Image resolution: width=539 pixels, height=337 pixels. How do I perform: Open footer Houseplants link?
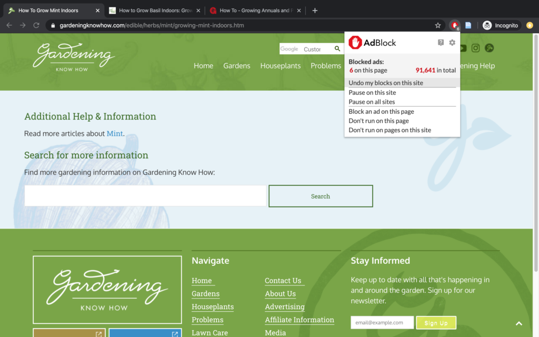213,307
